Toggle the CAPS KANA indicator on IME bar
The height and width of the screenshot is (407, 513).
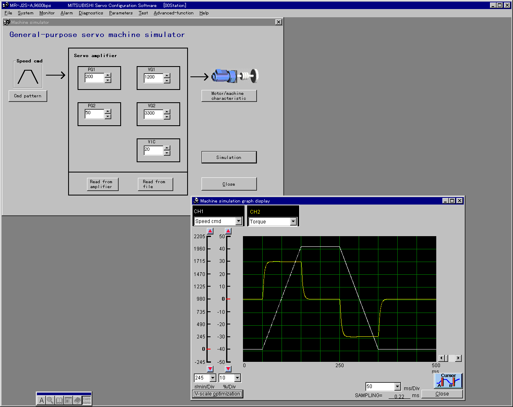[x=87, y=400]
